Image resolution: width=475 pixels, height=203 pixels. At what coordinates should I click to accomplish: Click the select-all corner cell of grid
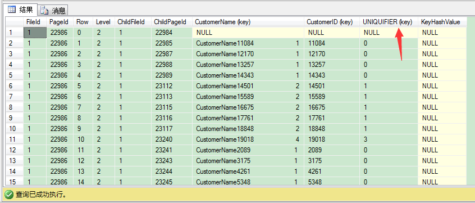[15, 22]
